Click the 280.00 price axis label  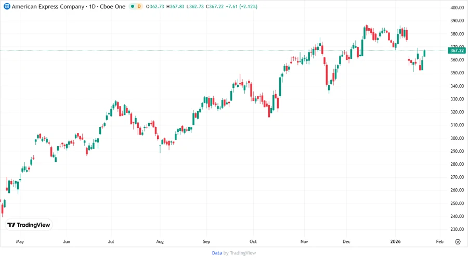click(457, 164)
